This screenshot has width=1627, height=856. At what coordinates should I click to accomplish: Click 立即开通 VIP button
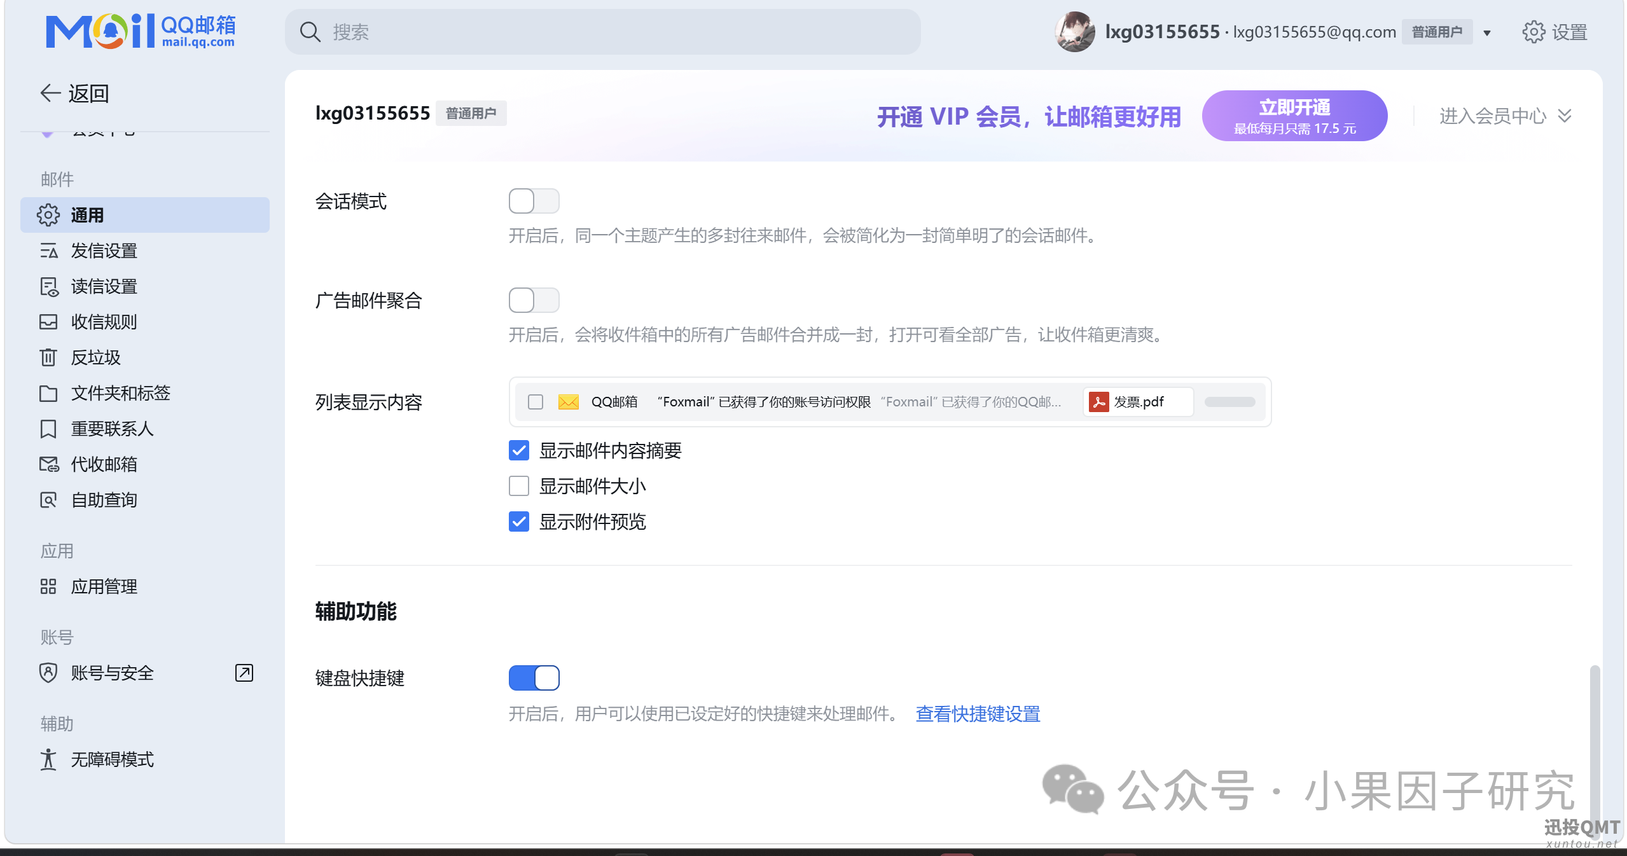point(1294,116)
